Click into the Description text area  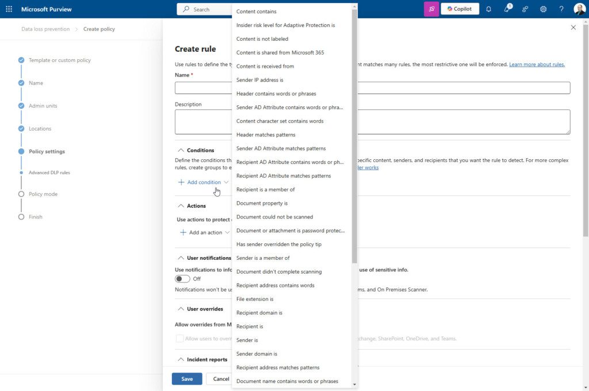point(372,122)
